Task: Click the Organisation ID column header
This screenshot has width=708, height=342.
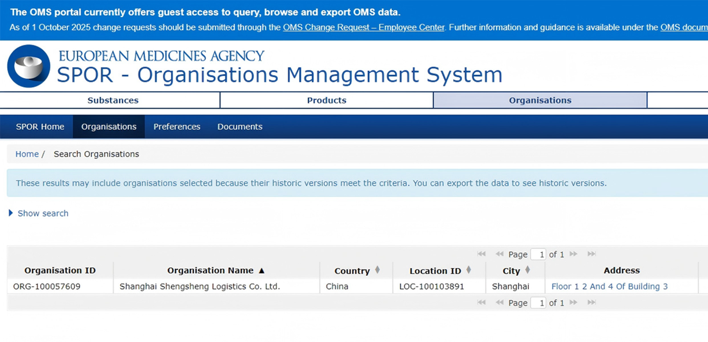Action: (x=60, y=270)
